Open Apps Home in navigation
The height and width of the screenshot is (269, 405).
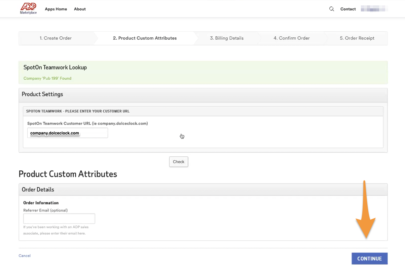[x=56, y=9]
